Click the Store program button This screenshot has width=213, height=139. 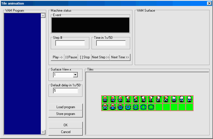[66, 114]
